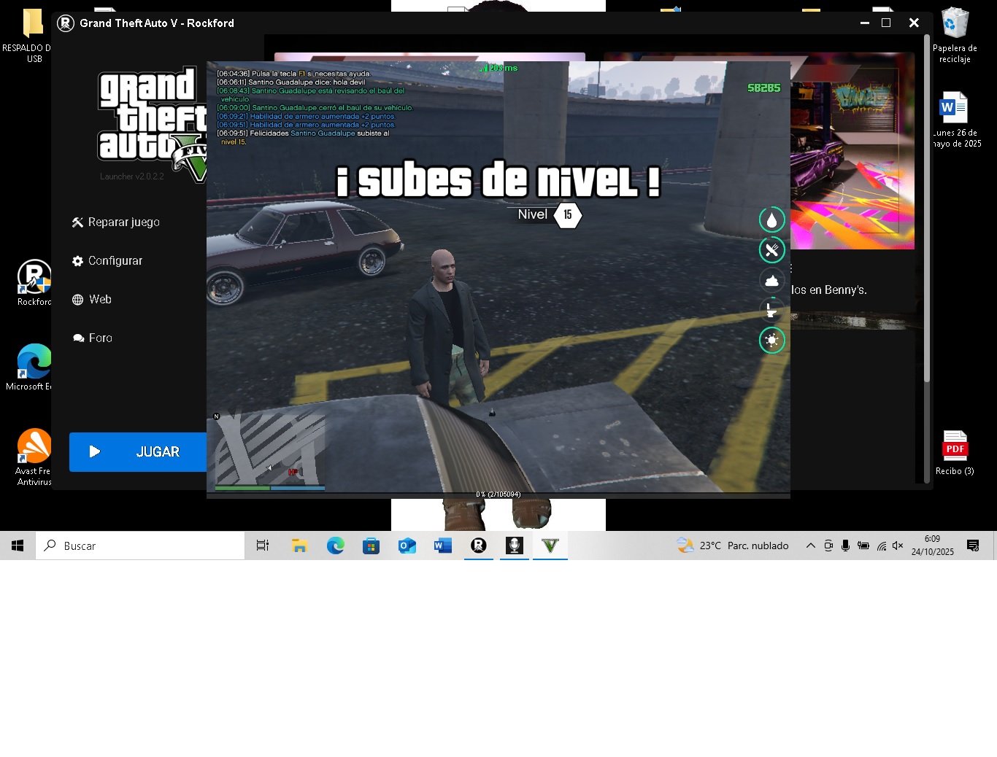Click the level 15 hexagon badge
997x757 pixels.
[567, 215]
